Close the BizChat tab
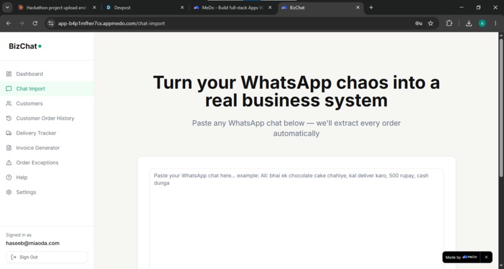 pyautogui.click(x=358, y=8)
